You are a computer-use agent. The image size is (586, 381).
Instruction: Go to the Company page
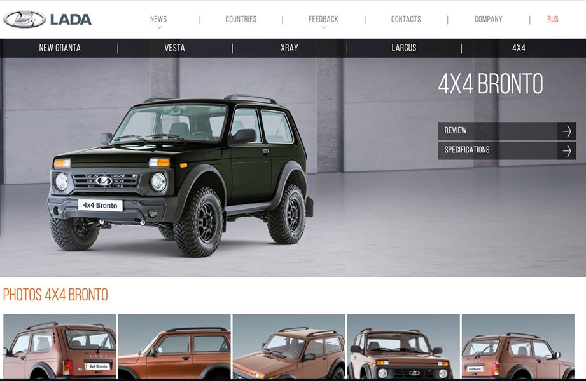click(489, 19)
